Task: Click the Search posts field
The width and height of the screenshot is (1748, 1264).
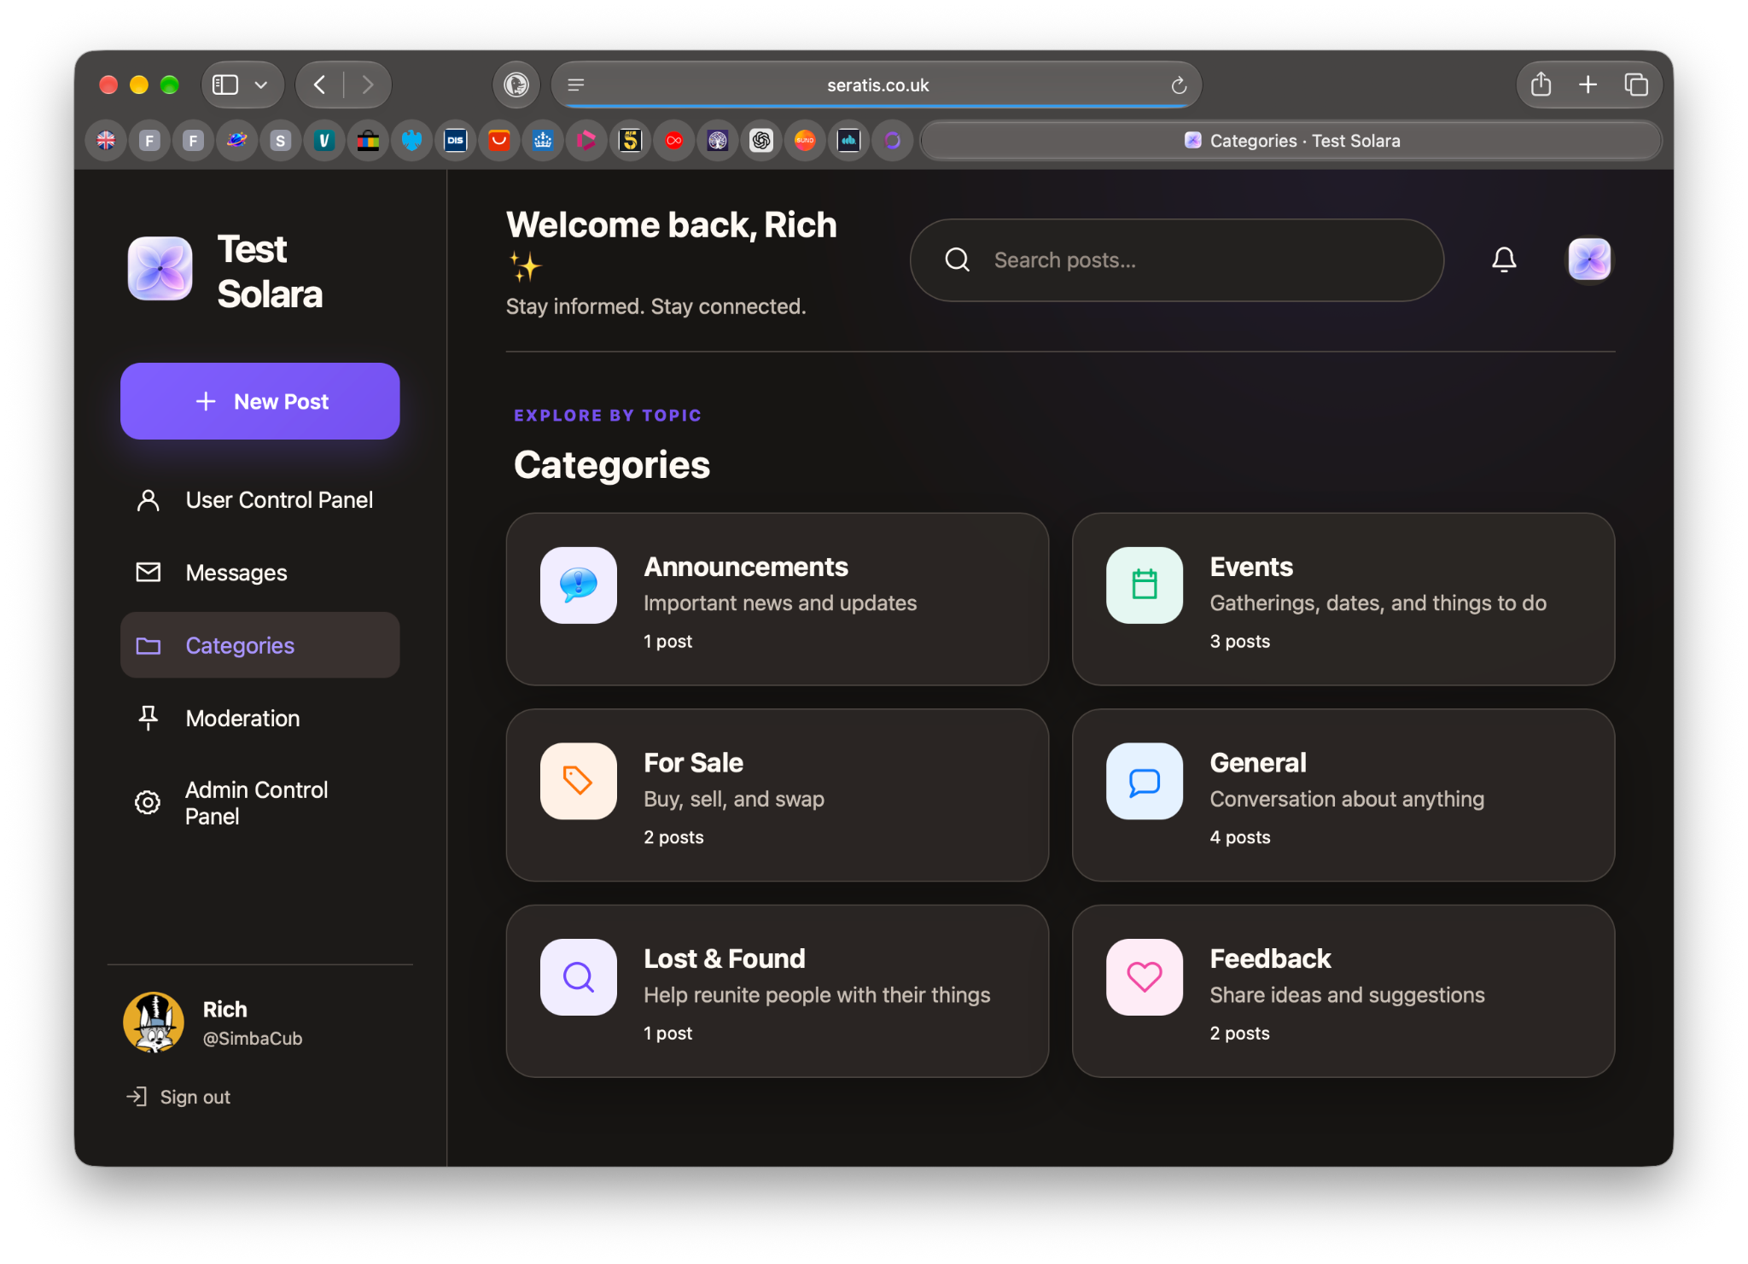Action: click(1177, 260)
